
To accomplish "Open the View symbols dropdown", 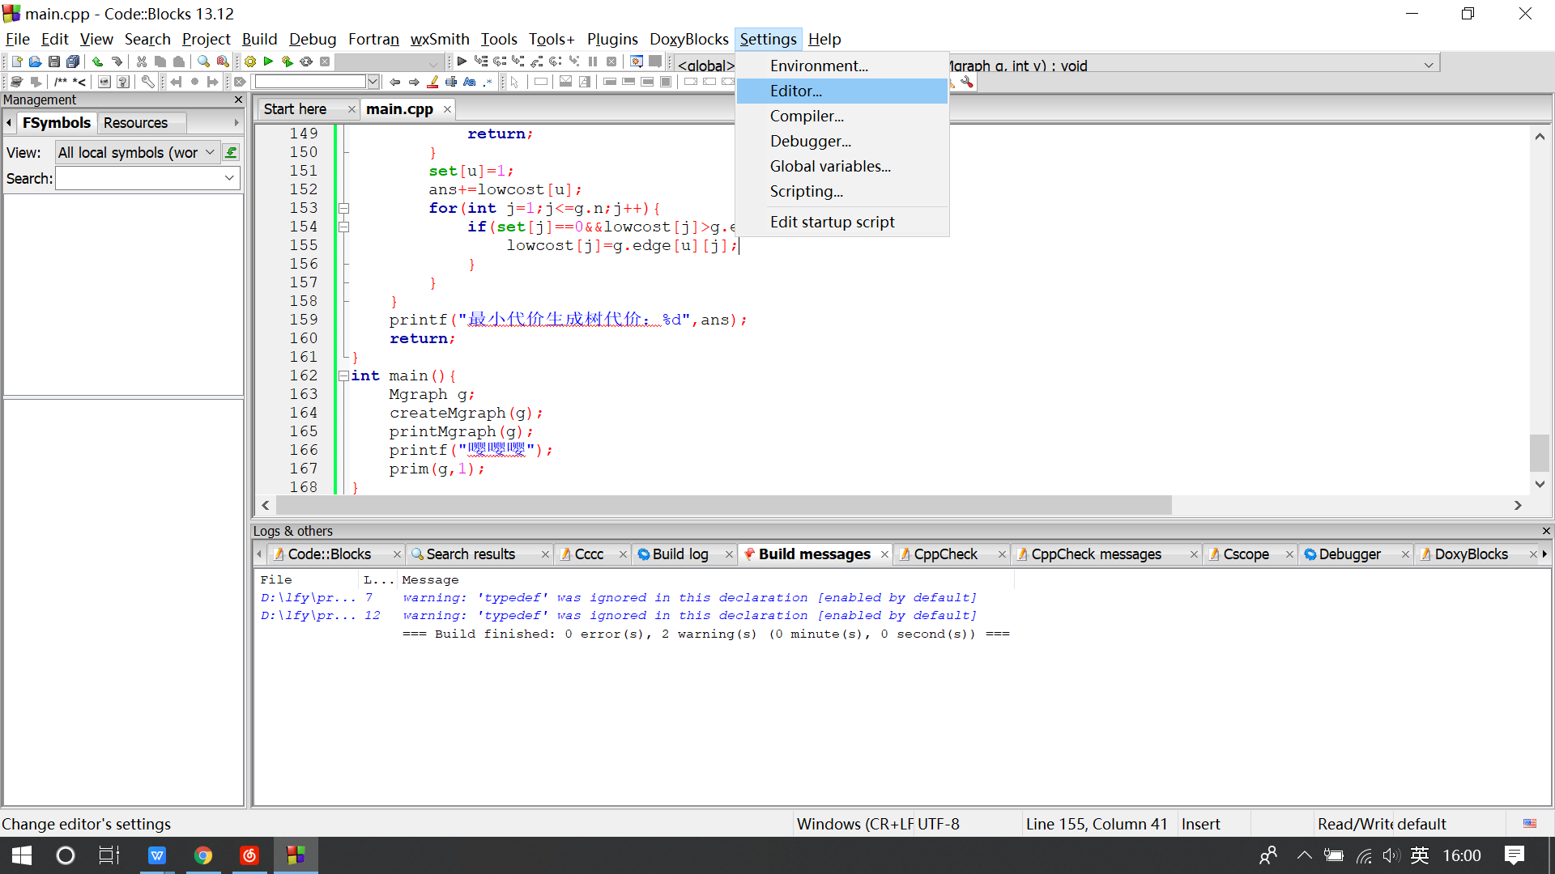I will tap(210, 153).
